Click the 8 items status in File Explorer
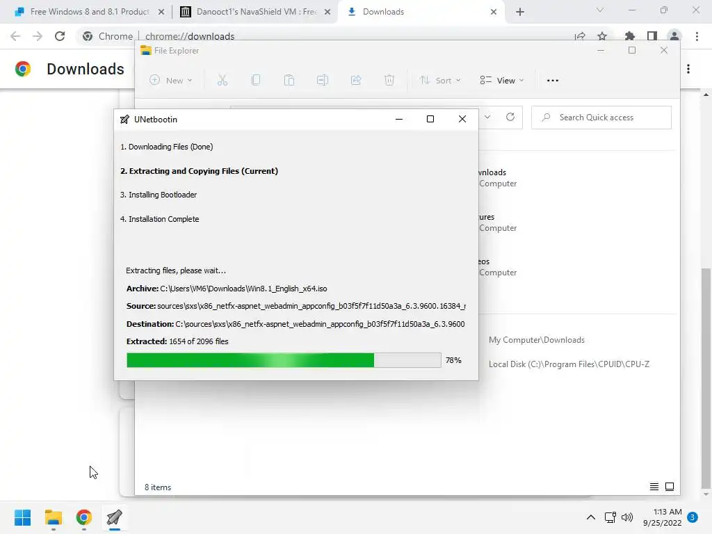 (158, 487)
